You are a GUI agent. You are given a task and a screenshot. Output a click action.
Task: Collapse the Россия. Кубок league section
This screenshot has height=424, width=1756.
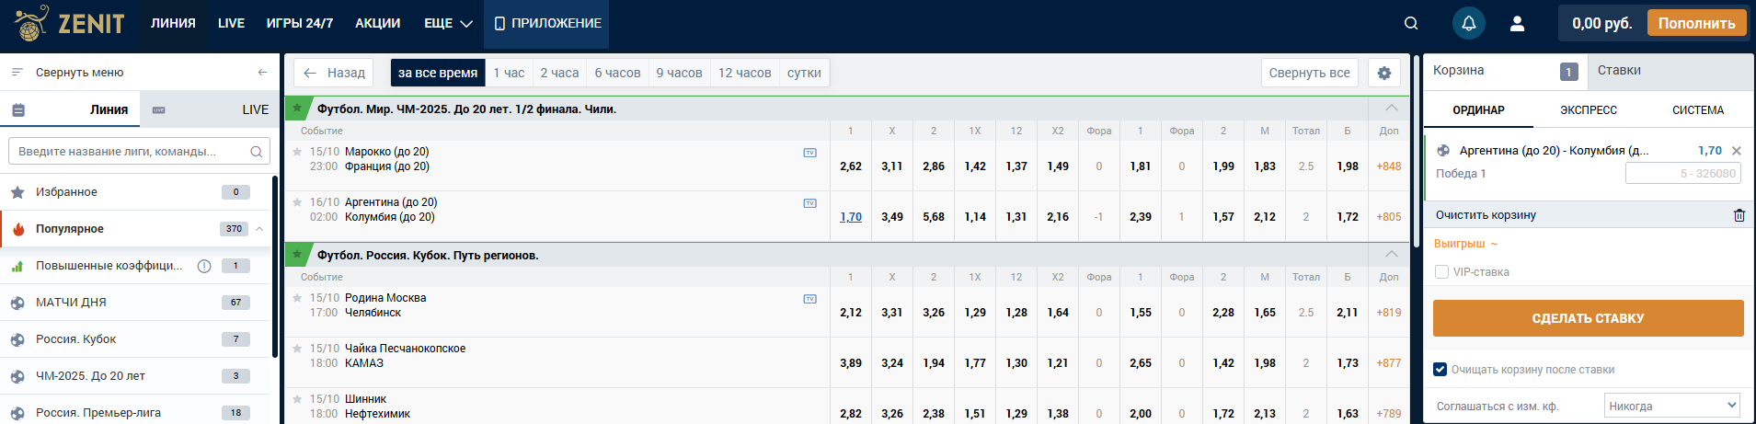[1391, 255]
